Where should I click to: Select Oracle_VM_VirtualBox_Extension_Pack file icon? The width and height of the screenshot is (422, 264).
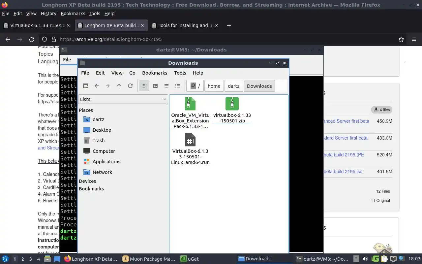[x=190, y=104]
